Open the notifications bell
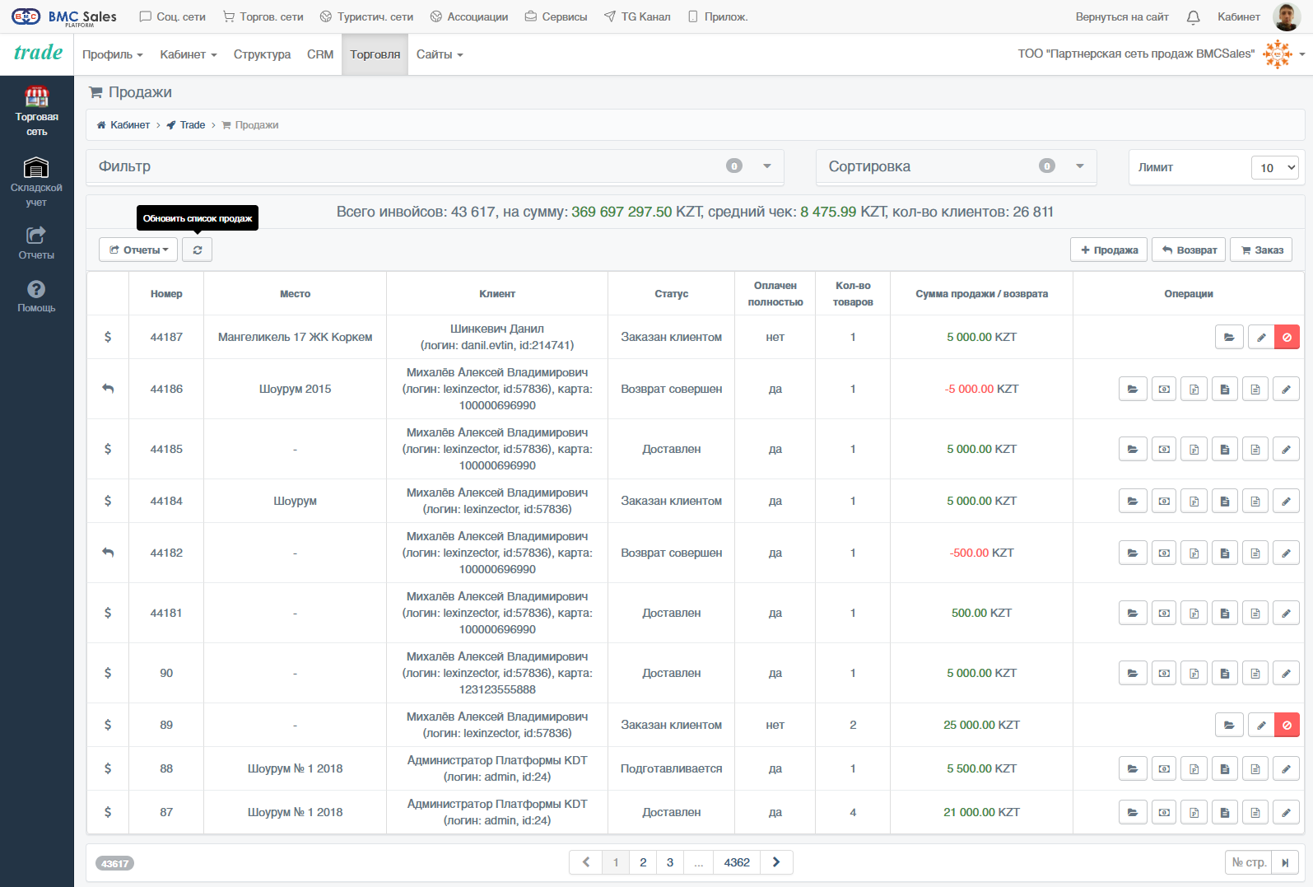The width and height of the screenshot is (1313, 887). [1193, 16]
